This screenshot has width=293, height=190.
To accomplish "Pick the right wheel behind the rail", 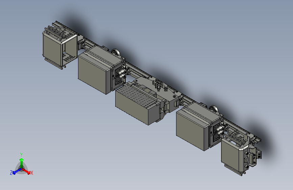I will click(x=214, y=109).
